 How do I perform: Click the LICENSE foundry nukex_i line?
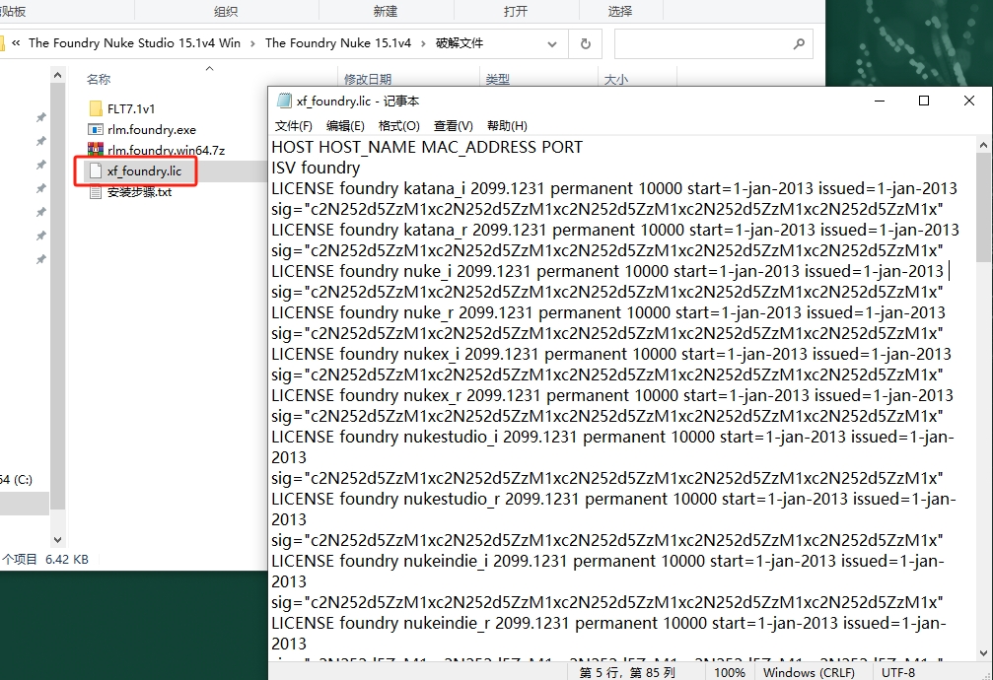click(611, 354)
